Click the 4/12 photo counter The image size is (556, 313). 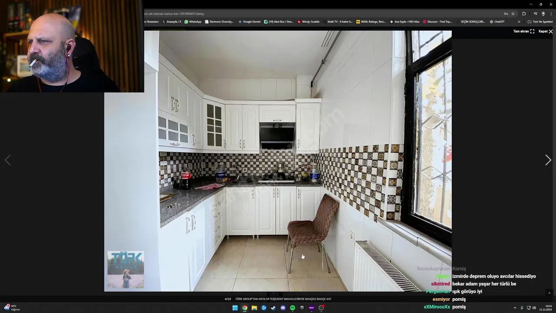click(228, 299)
